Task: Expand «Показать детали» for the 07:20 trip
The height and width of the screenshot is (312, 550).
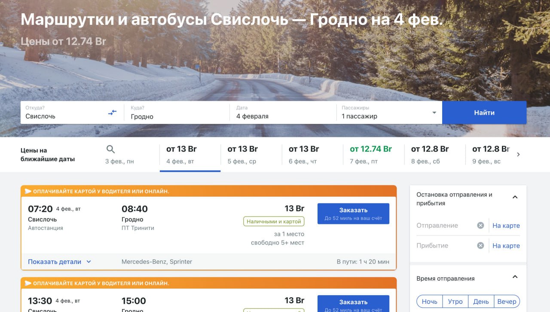Action: click(55, 262)
